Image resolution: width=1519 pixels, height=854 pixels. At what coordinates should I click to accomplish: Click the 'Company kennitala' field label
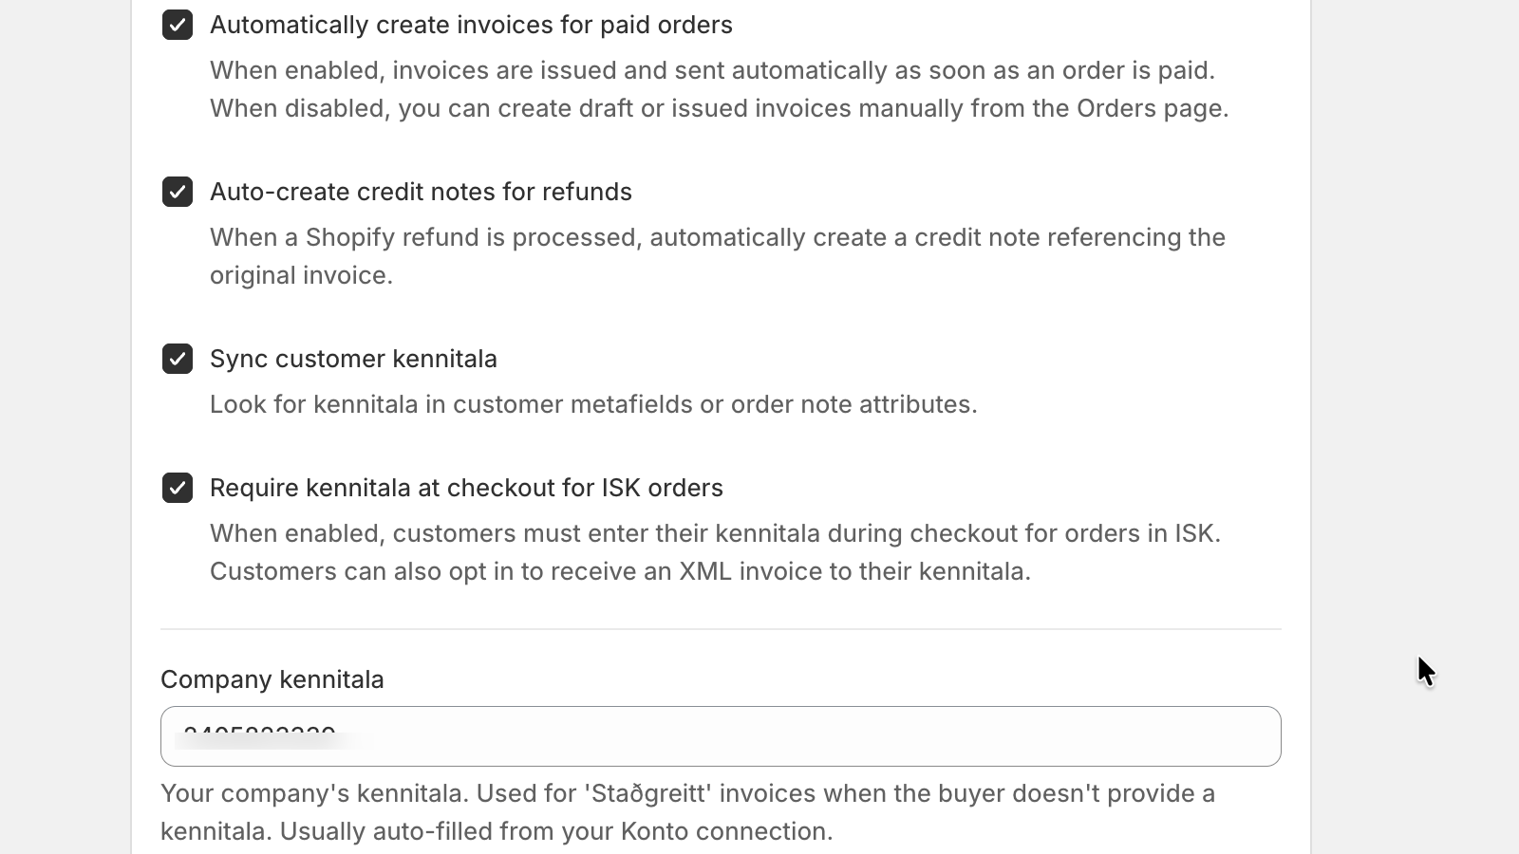272,679
